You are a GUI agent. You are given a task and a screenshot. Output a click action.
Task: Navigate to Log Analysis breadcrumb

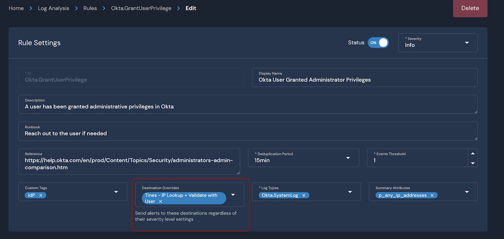53,8
